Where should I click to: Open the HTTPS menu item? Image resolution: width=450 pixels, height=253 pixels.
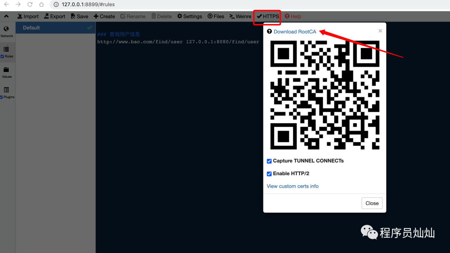(x=267, y=16)
